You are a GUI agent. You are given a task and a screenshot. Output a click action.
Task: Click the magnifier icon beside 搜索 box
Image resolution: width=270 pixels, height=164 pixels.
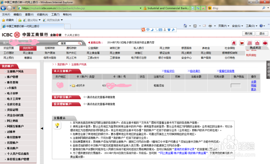click(80, 43)
